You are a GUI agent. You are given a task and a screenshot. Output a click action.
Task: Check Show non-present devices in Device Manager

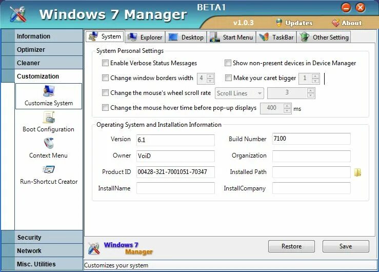coord(228,63)
